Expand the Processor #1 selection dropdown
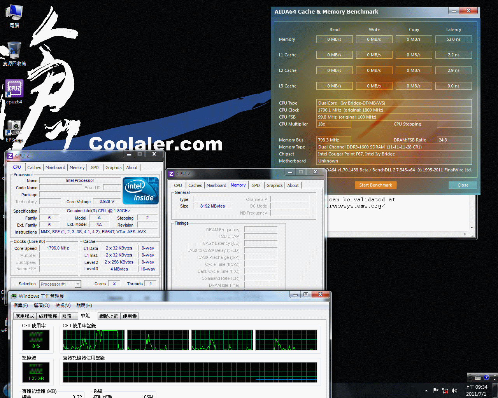This screenshot has width=498, height=398. 78,284
